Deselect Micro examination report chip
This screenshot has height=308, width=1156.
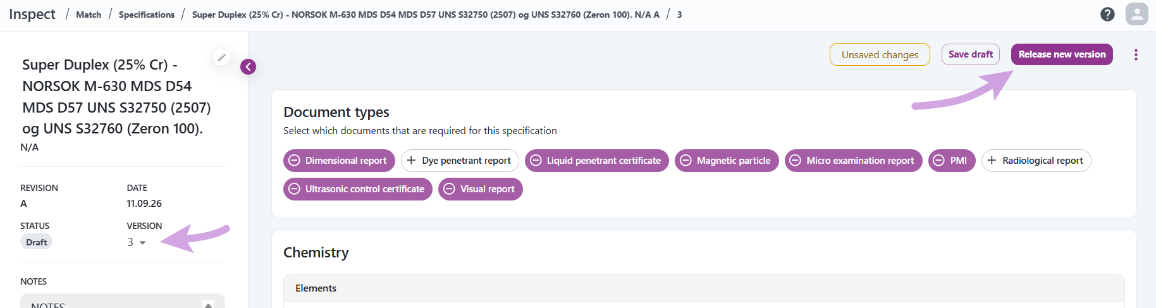(853, 161)
